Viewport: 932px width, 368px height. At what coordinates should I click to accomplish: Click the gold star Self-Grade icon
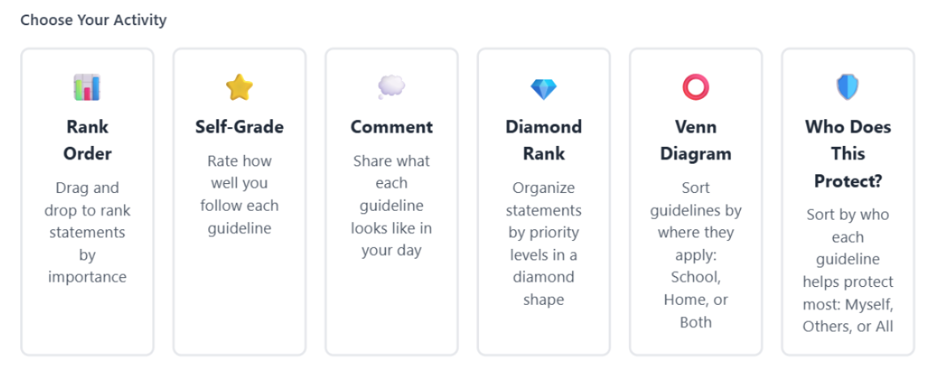pyautogui.click(x=240, y=88)
